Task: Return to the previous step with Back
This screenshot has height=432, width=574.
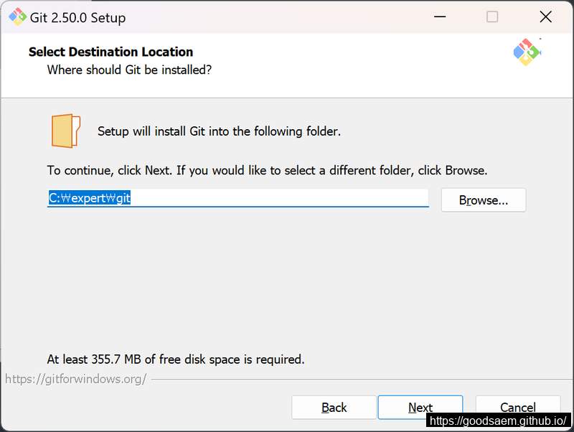Action: [334, 407]
